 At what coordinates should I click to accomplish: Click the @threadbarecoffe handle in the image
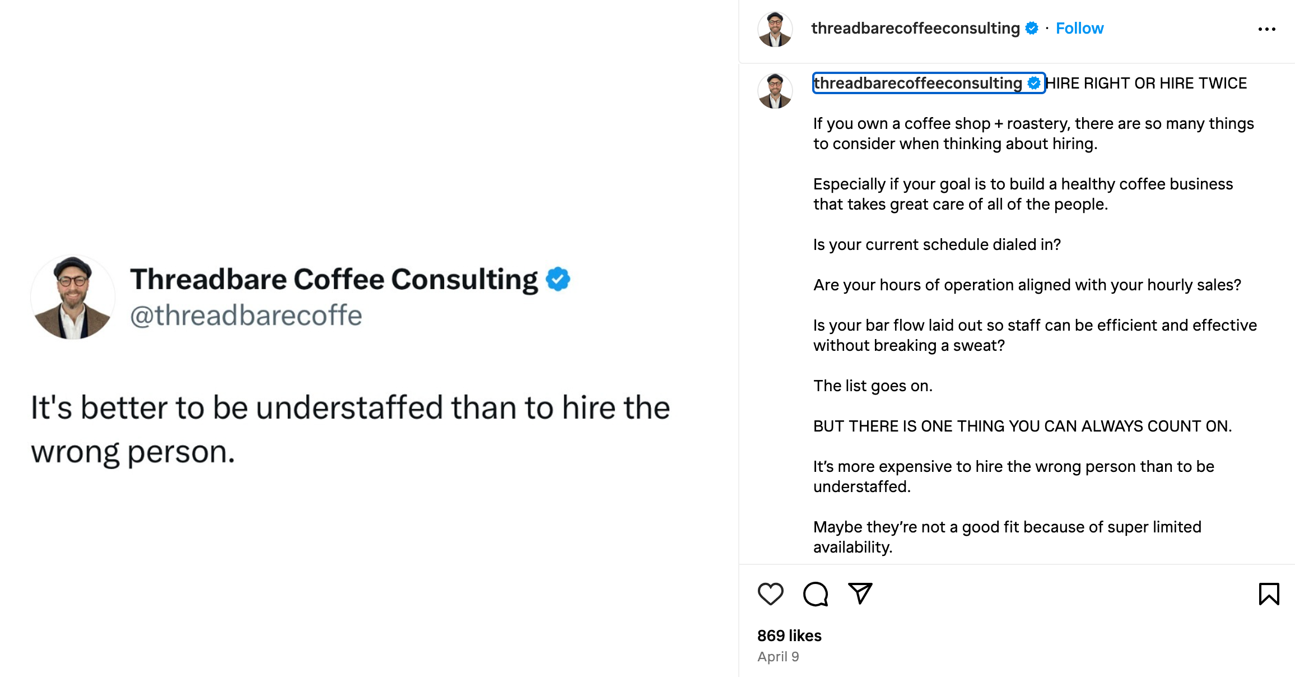click(x=246, y=316)
